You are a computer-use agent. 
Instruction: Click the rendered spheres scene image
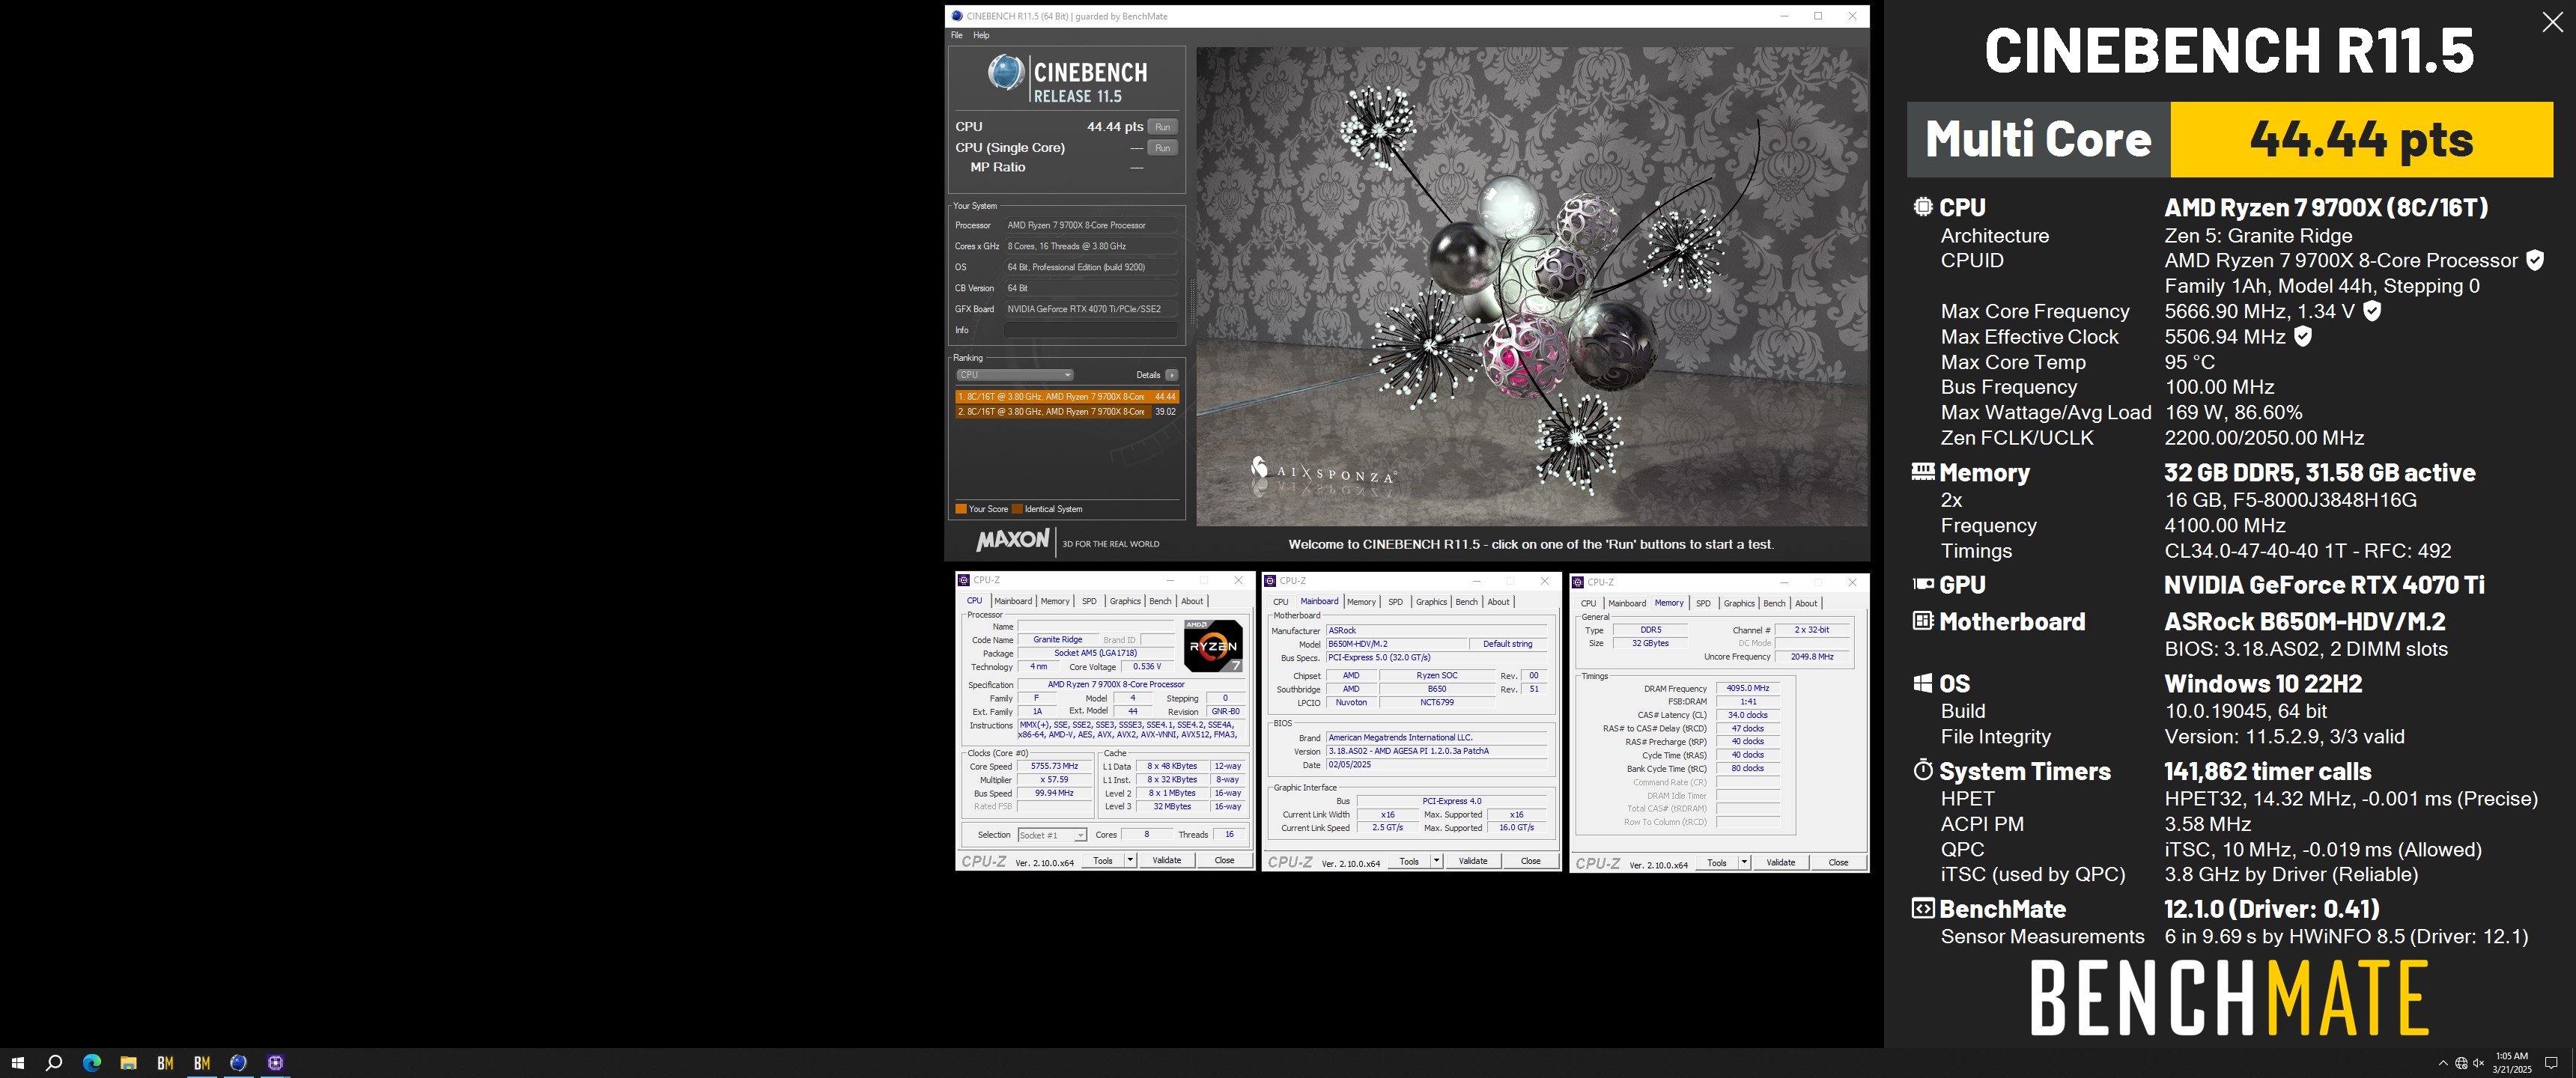click(1532, 287)
